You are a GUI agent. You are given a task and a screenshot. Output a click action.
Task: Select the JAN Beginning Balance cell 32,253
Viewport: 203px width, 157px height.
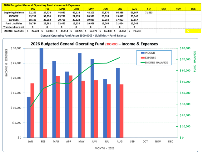[x=32, y=13]
